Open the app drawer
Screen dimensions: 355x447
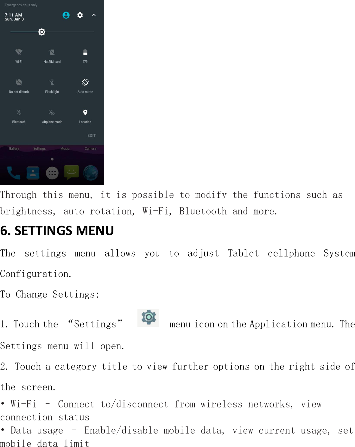click(52, 172)
